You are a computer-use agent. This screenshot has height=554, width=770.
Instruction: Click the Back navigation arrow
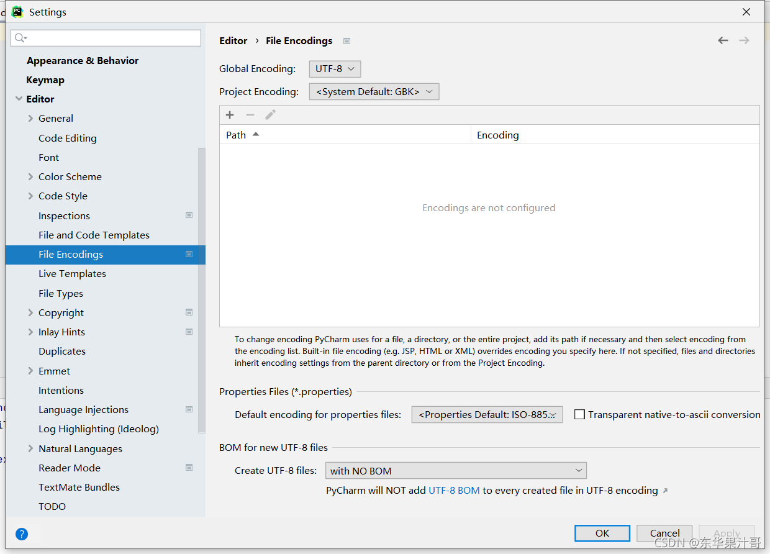click(723, 40)
